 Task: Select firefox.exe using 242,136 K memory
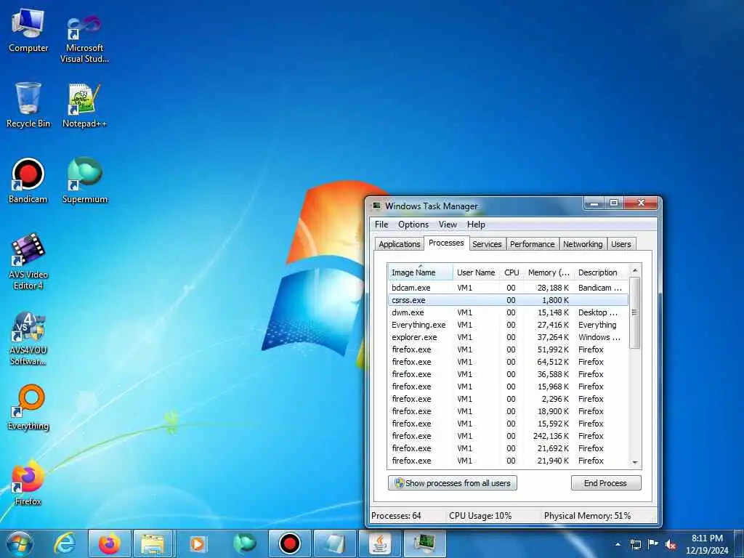click(508, 436)
